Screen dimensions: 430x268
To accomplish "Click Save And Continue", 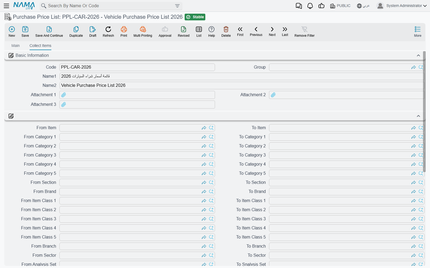I will click(x=49, y=32).
